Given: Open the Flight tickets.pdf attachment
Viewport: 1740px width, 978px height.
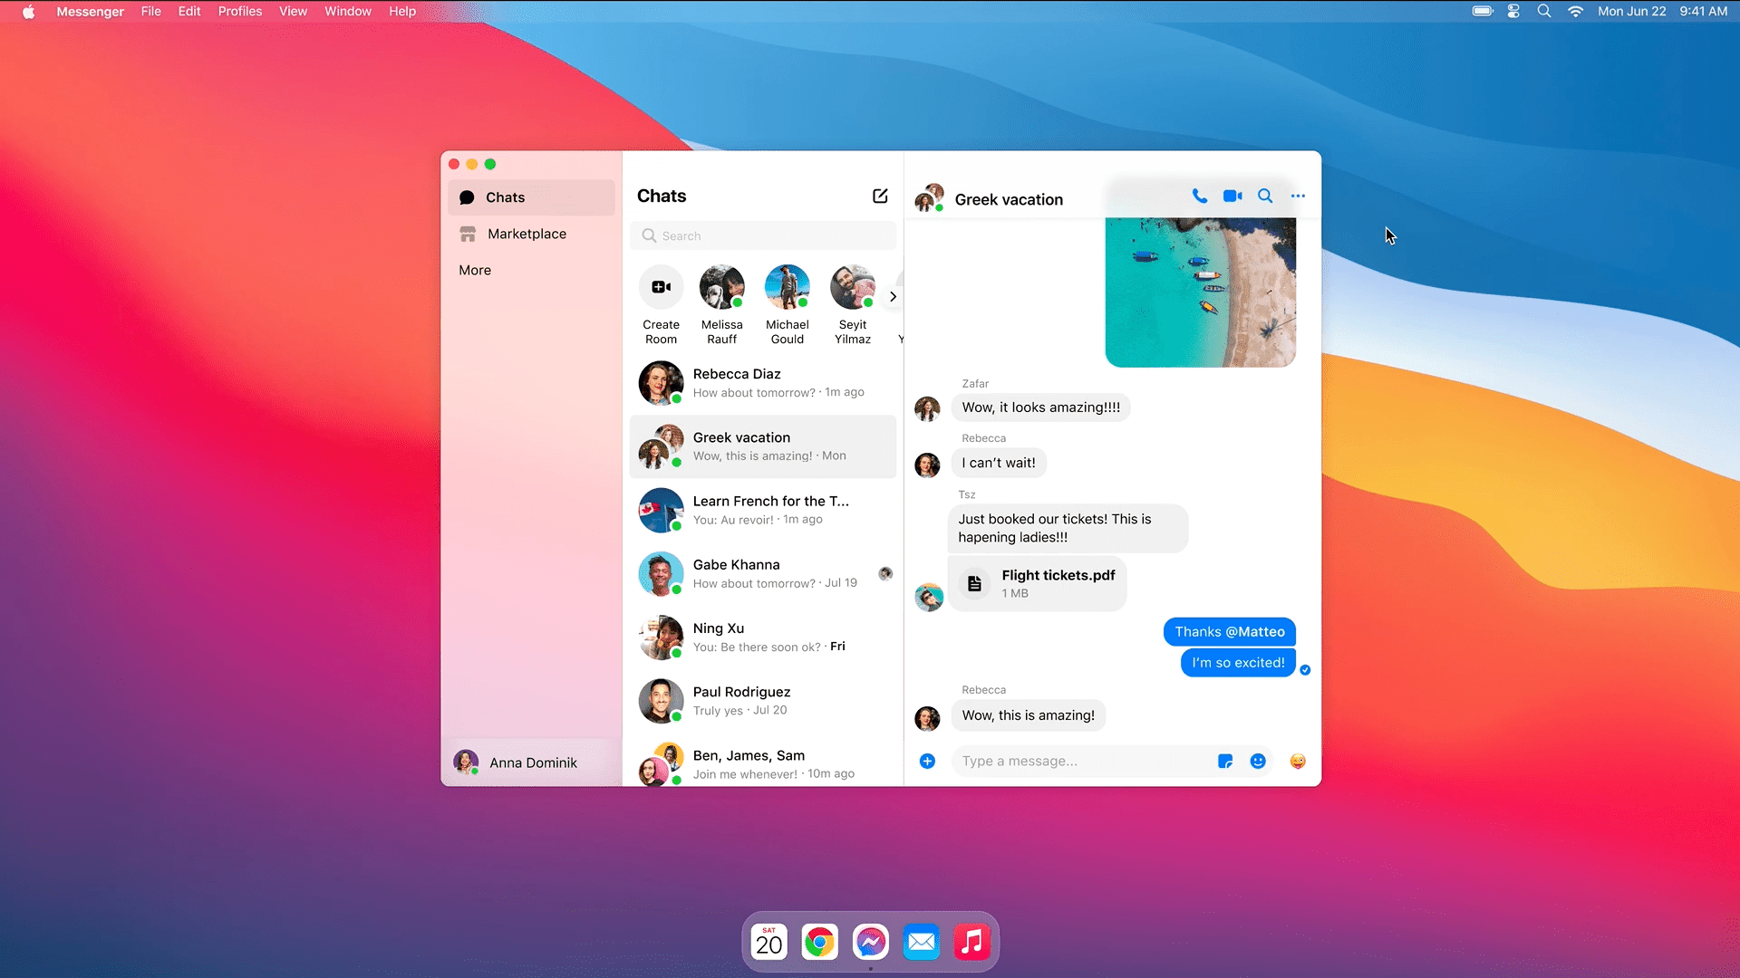Looking at the screenshot, I should (x=1038, y=584).
